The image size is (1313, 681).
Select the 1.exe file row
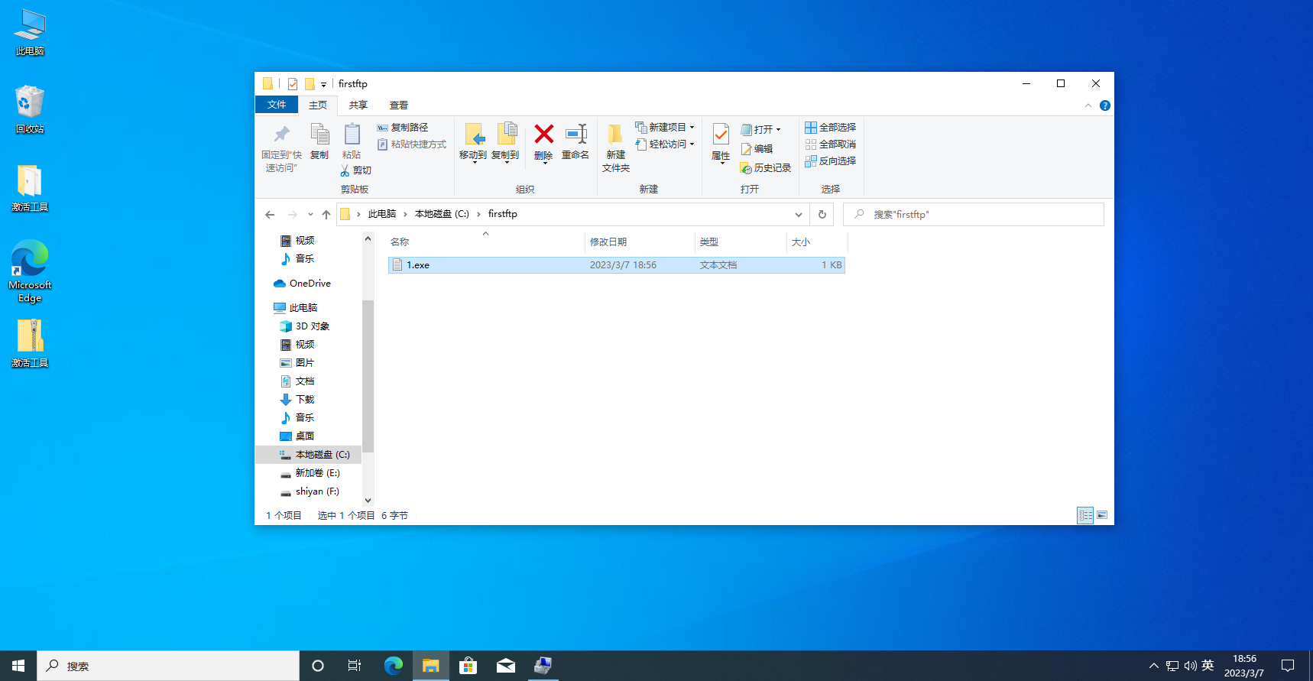[616, 265]
